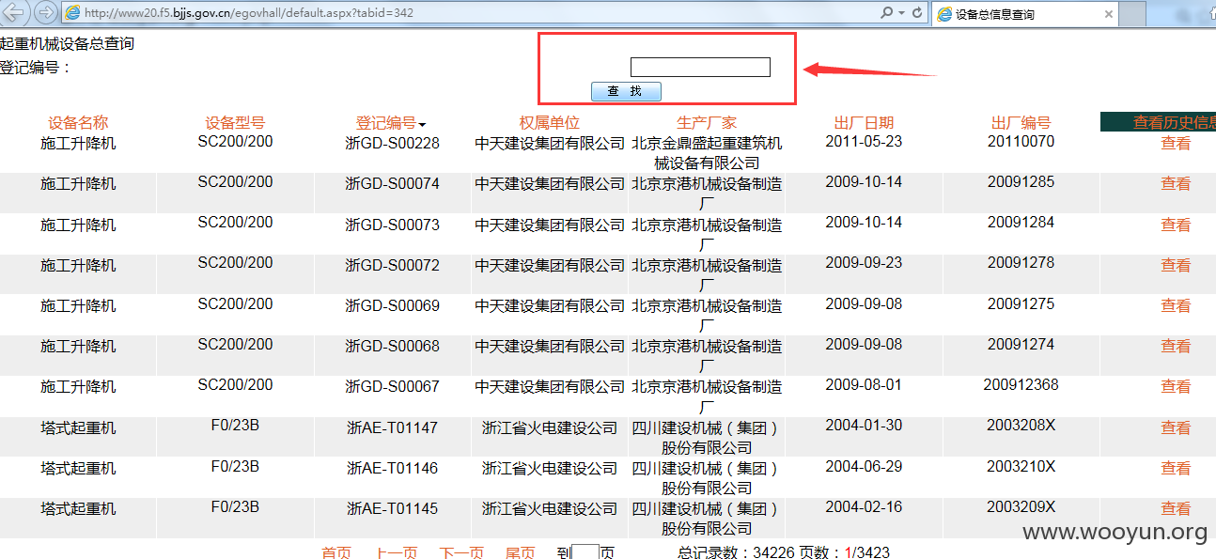Click 查看 for row 浙GD-S00074

tap(1176, 184)
